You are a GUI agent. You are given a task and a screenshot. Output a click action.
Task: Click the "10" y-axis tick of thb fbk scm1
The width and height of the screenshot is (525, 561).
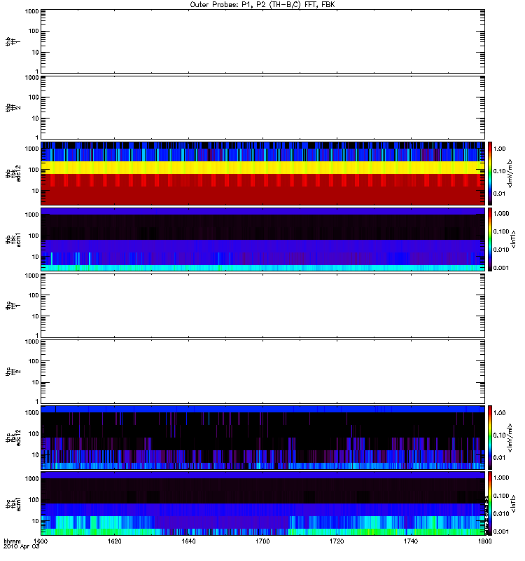(36, 257)
